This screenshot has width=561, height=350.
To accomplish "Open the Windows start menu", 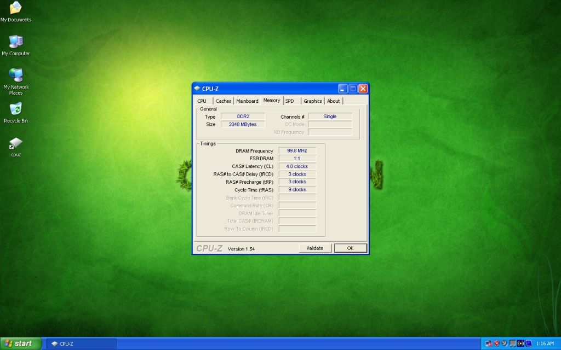I will pos(21,343).
